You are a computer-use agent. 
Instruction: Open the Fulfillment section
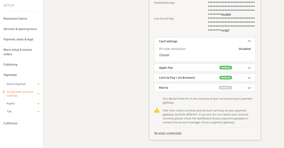pyautogui.click(x=10, y=123)
